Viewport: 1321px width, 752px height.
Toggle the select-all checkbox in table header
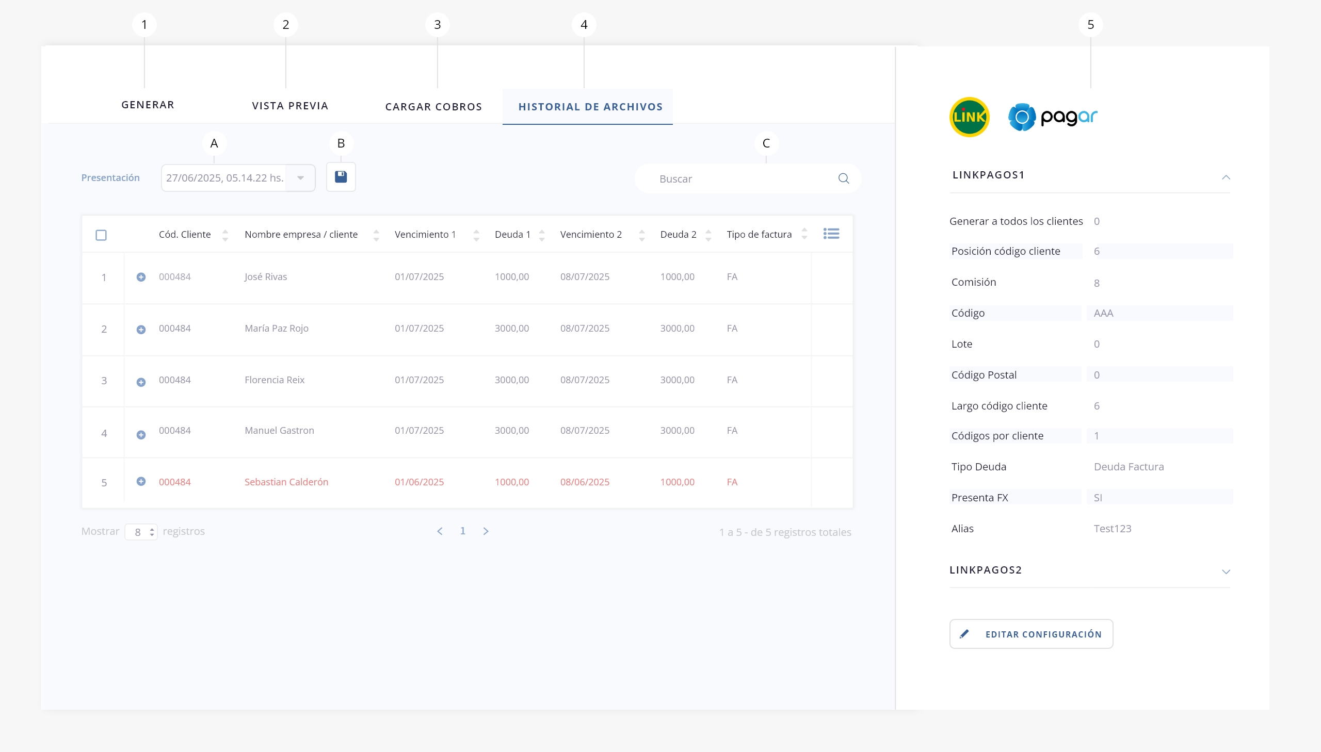[x=101, y=235]
